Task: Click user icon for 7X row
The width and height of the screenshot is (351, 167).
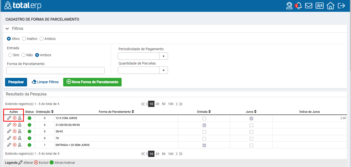Action: (x=20, y=138)
